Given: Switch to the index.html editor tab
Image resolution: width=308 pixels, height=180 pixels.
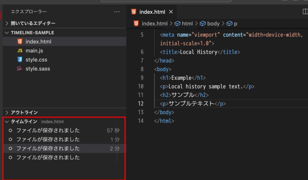Looking at the screenshot, I should [x=152, y=12].
